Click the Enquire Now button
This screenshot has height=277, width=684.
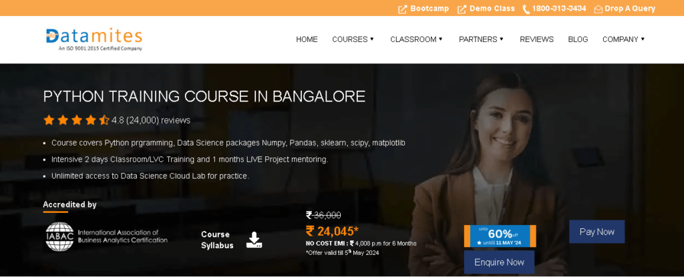pos(499,262)
